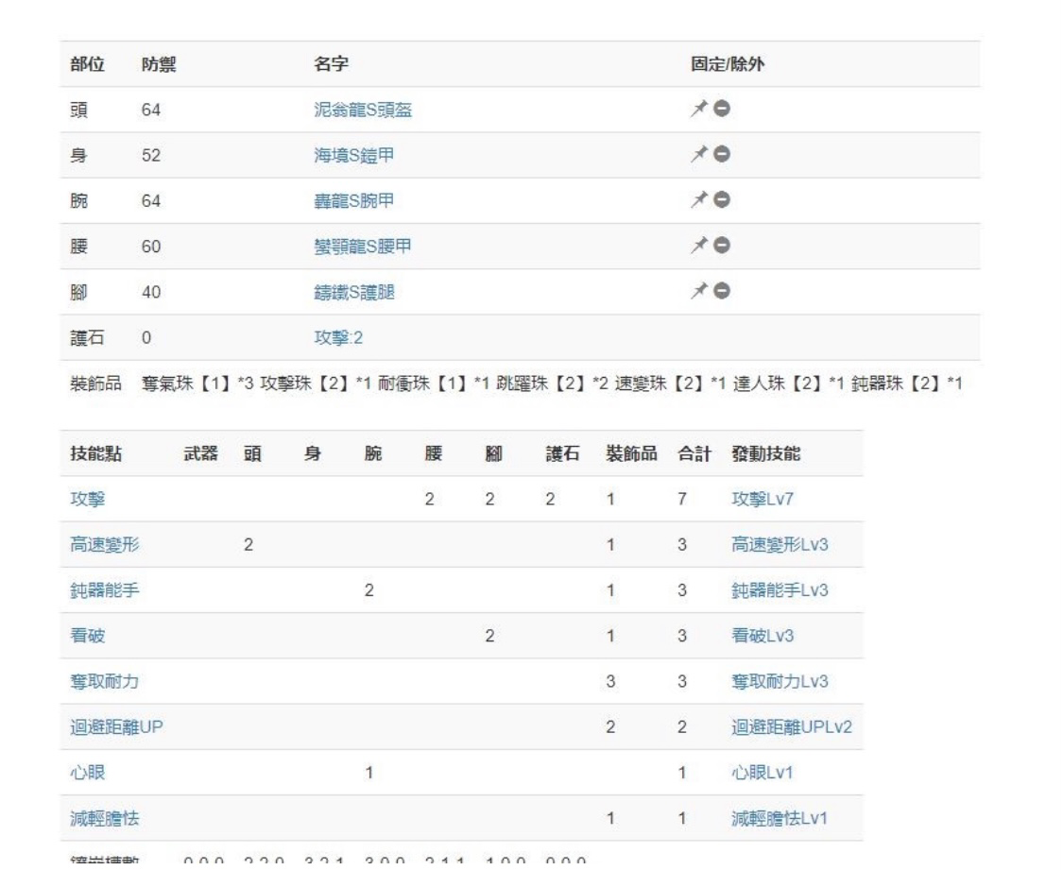Pin the 頭 (head) armor row
This screenshot has width=1063, height=870.
697,111
